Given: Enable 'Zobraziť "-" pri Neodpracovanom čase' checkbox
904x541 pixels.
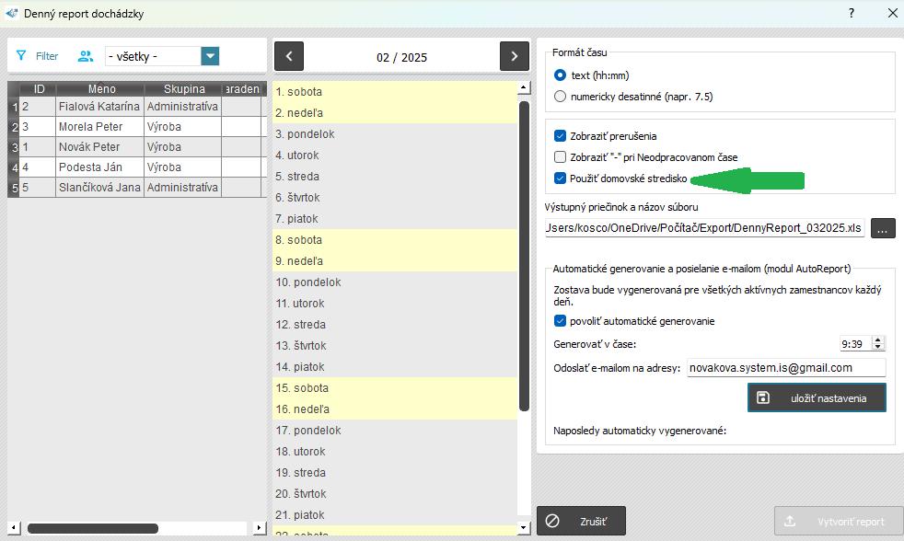Looking at the screenshot, I should coord(560,157).
